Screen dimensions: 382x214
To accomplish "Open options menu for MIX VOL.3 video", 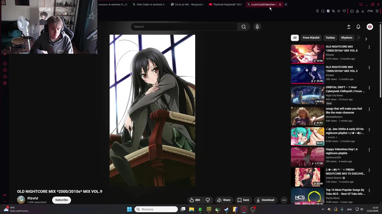I will point(369,68).
